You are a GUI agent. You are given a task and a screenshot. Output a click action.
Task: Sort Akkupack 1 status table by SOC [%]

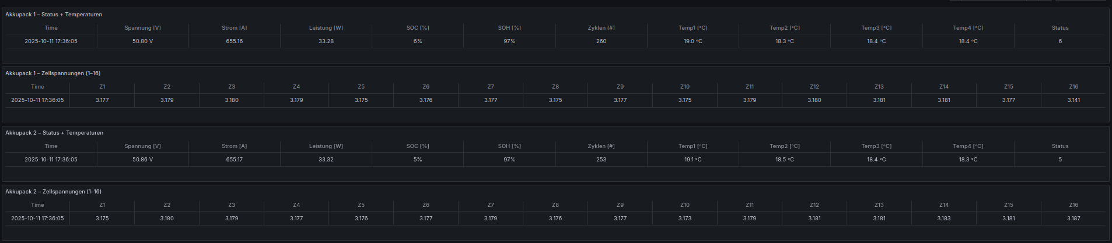[418, 28]
